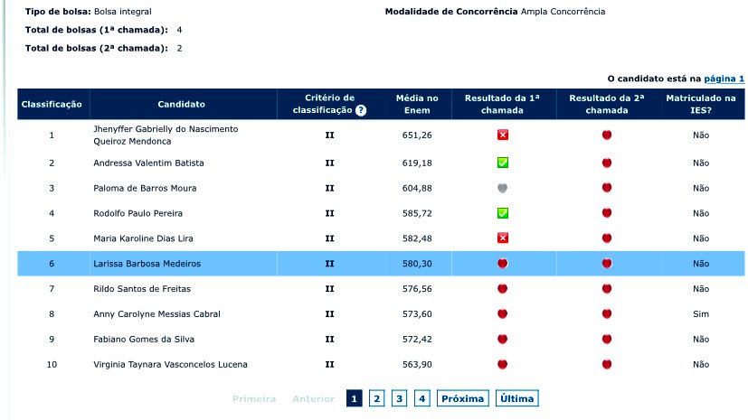Image resolution: width=748 pixels, height=420 pixels.
Task: Click the Classificação column header
Action: pyautogui.click(x=52, y=104)
